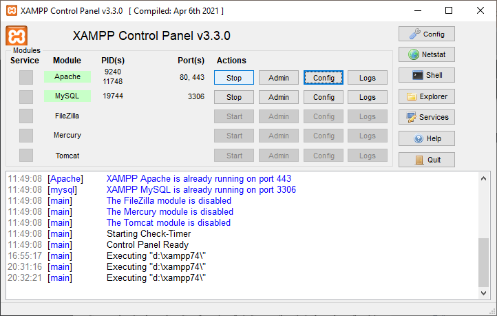Open the MySQL Config menu

(x=324, y=97)
